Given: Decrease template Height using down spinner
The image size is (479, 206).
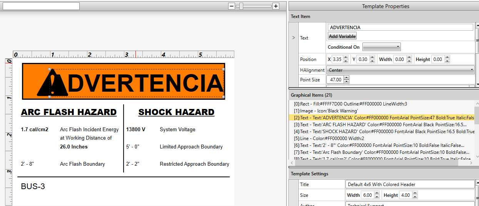Looking at the screenshot, I should pyautogui.click(x=415, y=197).
